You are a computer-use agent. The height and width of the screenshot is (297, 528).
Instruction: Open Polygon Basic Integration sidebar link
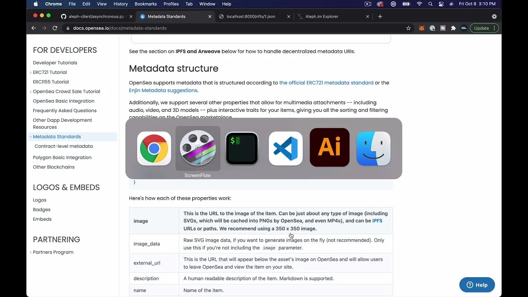click(x=62, y=157)
